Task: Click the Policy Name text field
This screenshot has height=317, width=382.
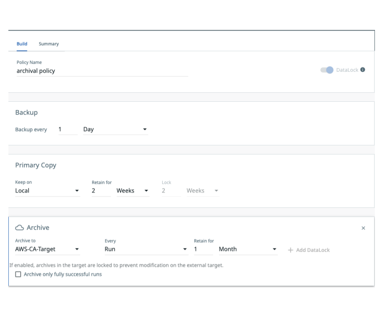Action: point(102,70)
